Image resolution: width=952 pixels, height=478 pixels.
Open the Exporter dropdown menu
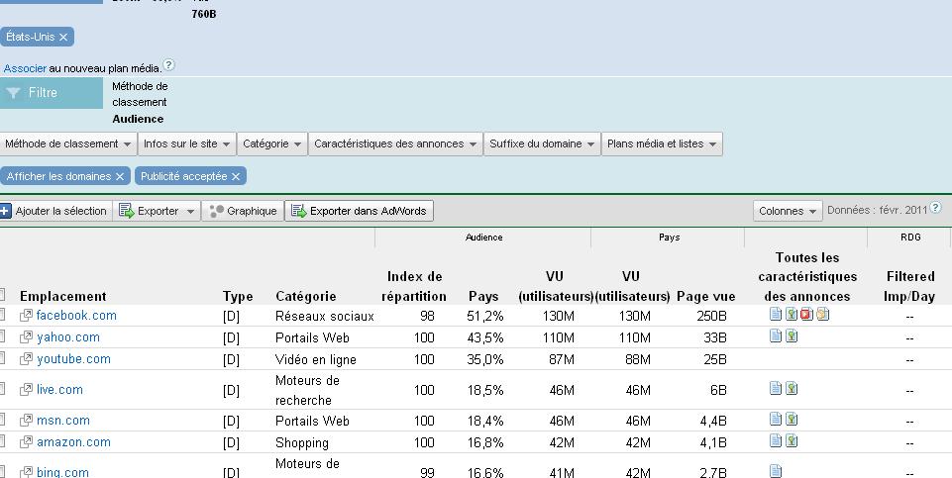(x=157, y=211)
